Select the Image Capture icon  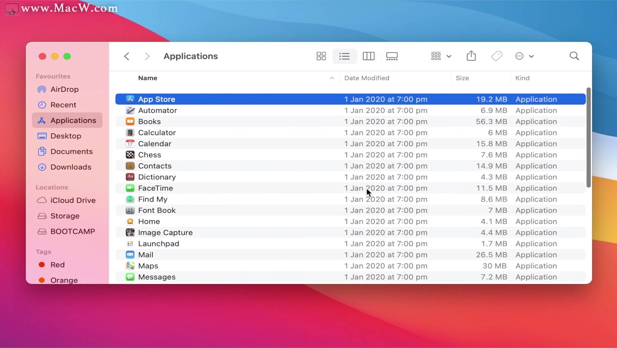(x=130, y=233)
